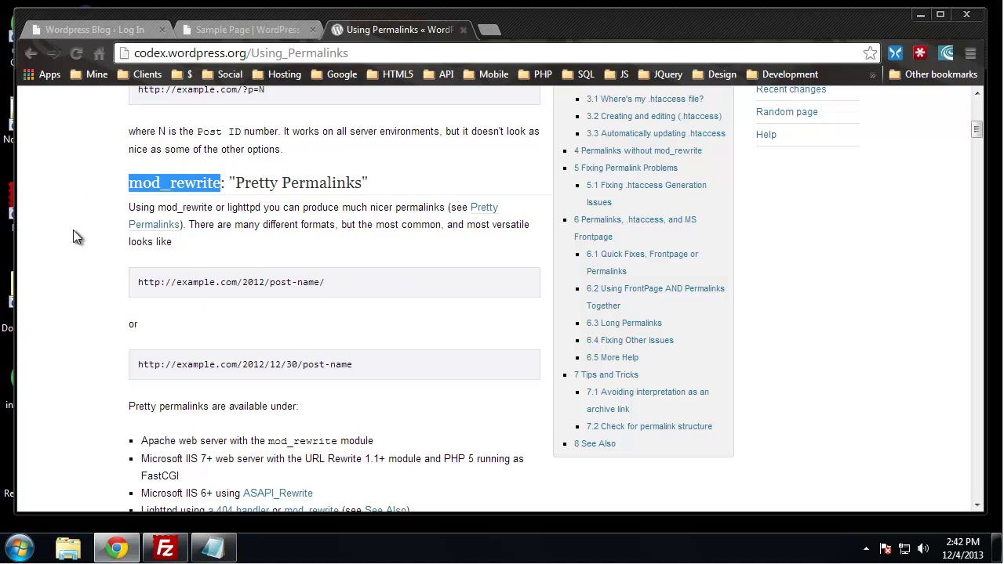Bookmark this page with the star icon
Image resolution: width=1004 pixels, height=564 pixels.
(x=870, y=53)
